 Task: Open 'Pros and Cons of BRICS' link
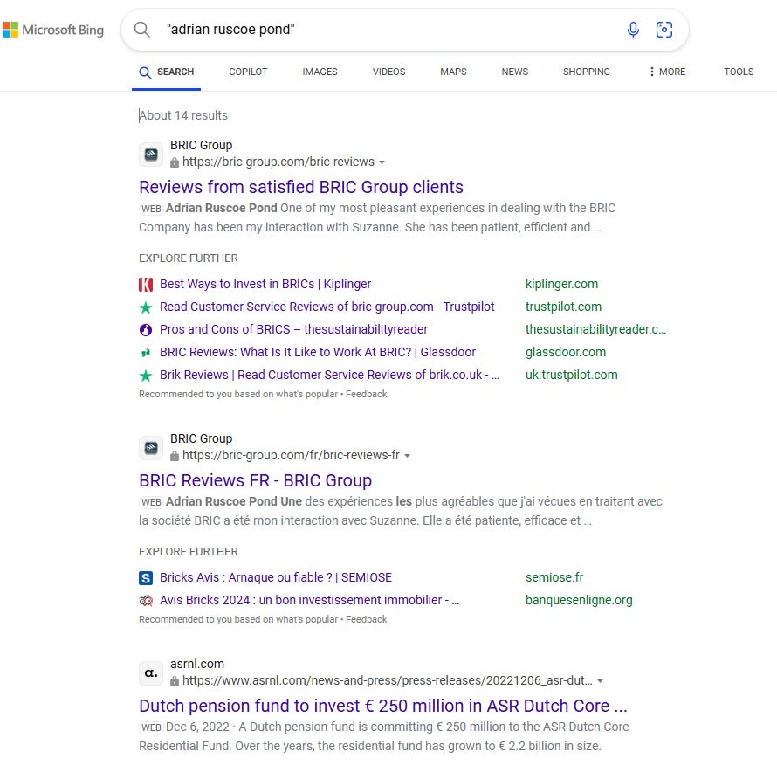tap(293, 330)
